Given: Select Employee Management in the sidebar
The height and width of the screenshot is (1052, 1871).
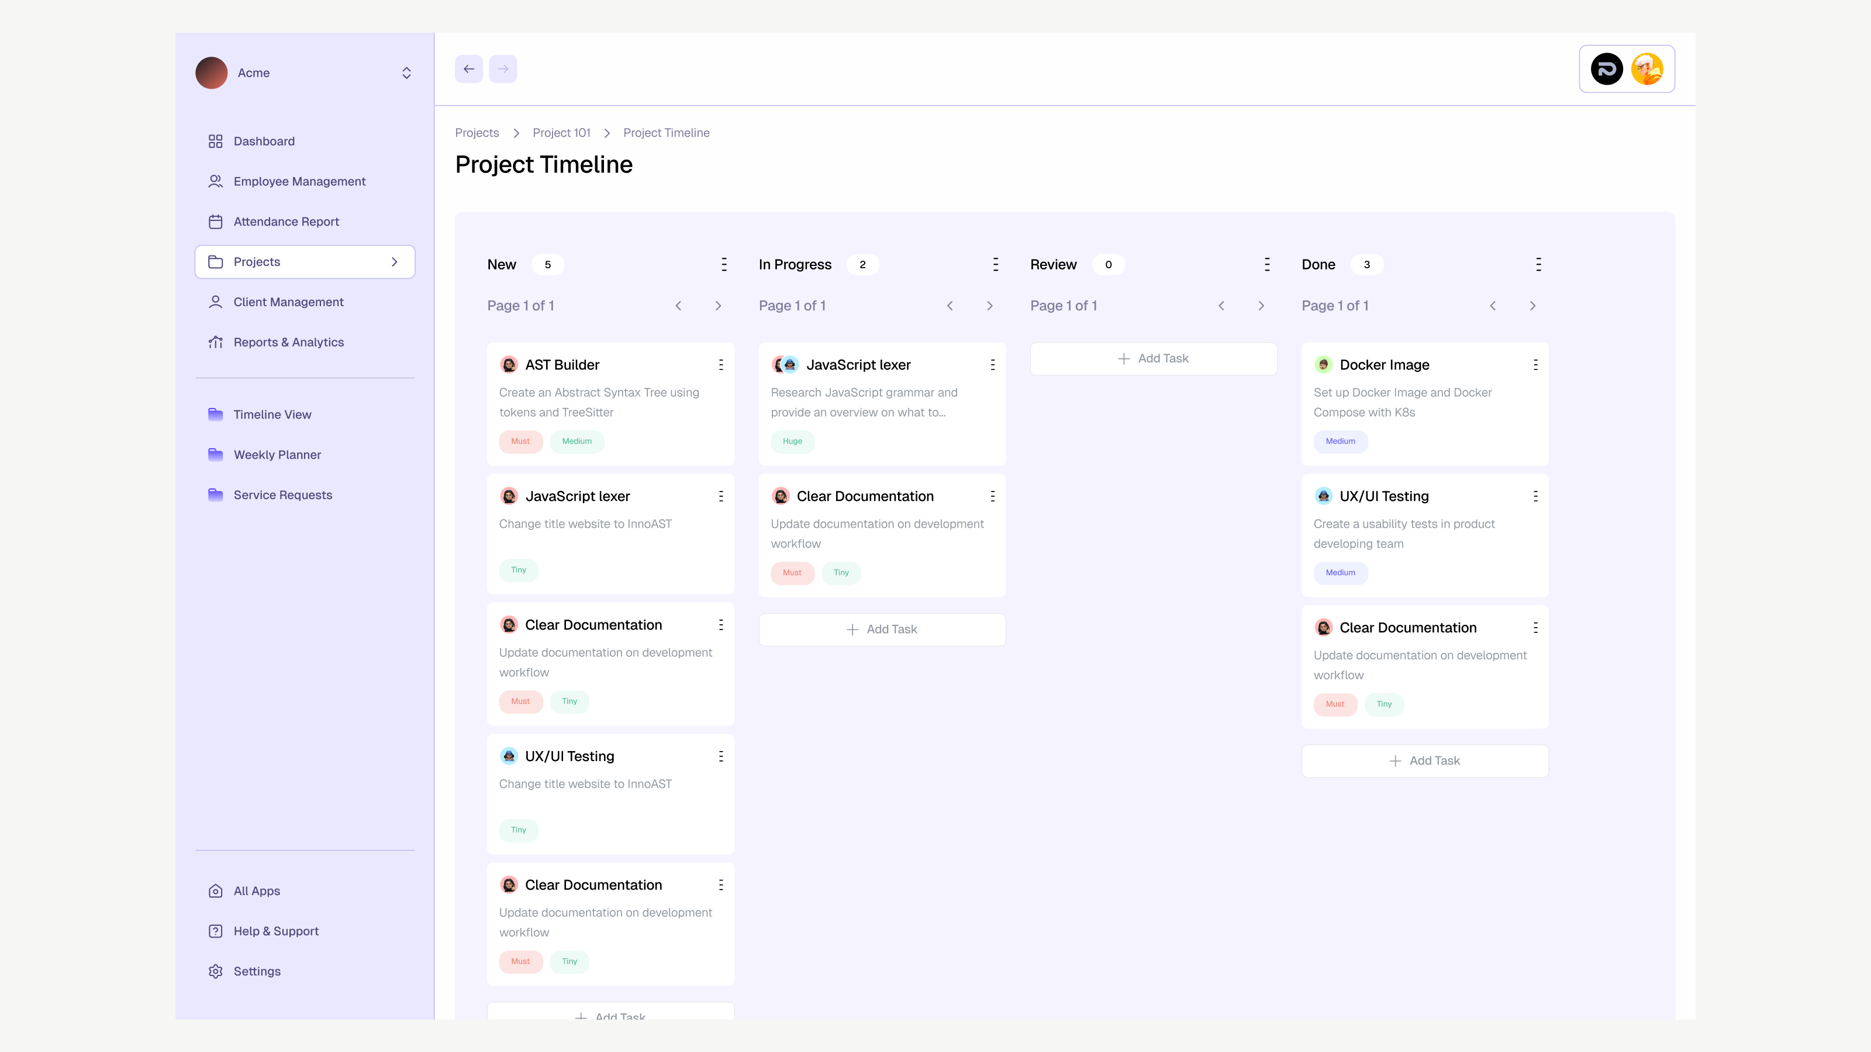Looking at the screenshot, I should point(299,182).
